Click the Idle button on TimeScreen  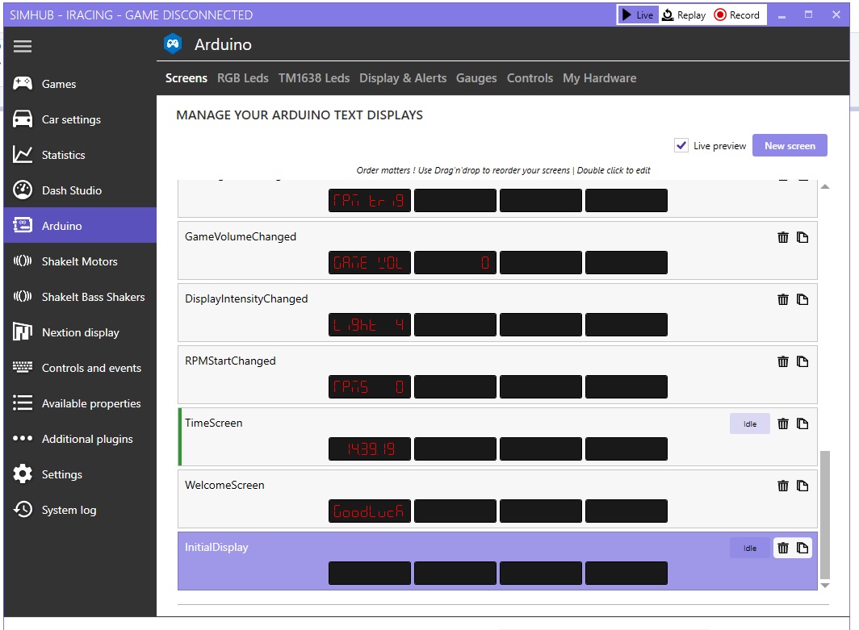(x=749, y=423)
